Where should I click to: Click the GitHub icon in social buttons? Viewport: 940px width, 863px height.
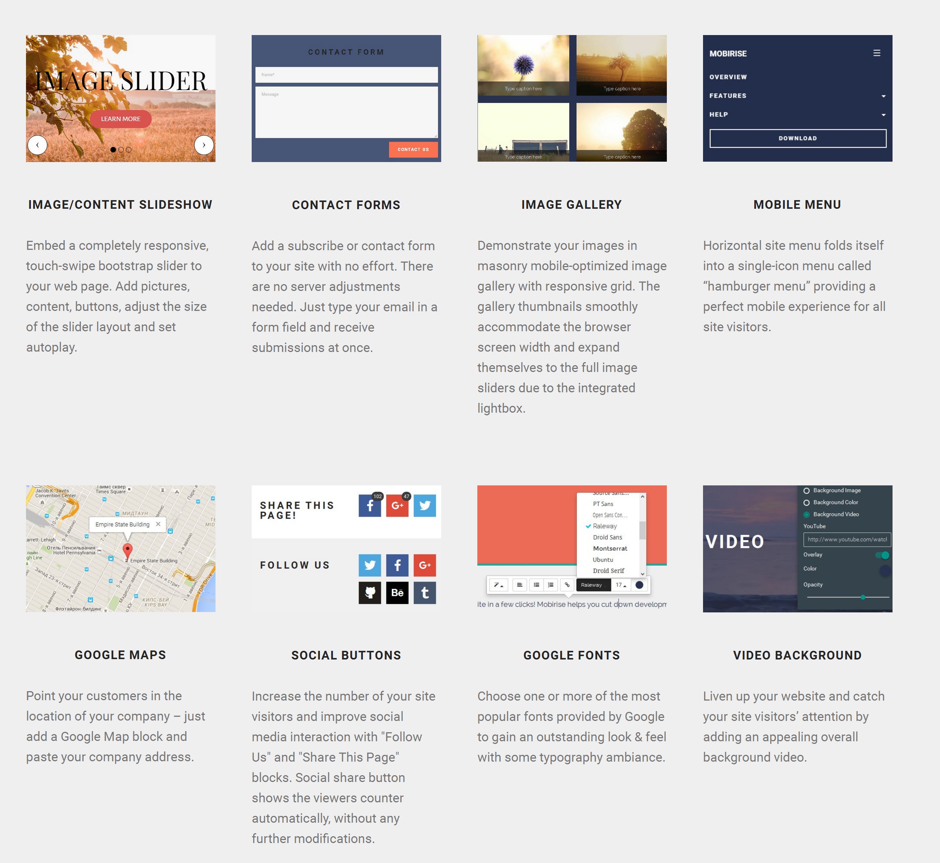point(370,593)
